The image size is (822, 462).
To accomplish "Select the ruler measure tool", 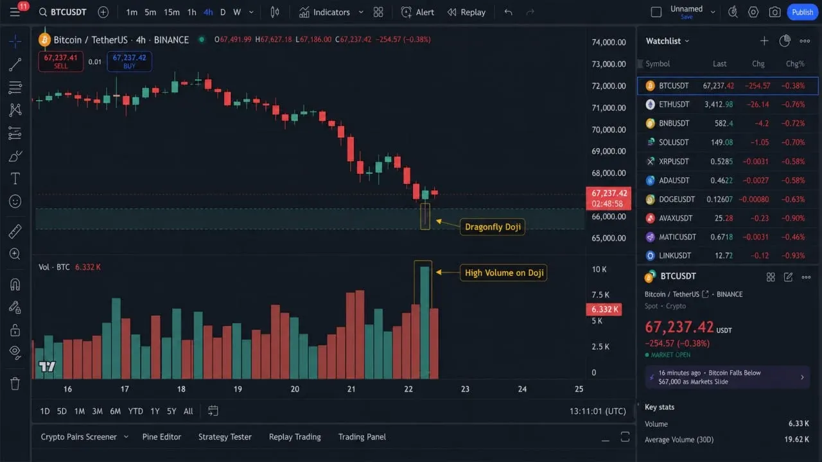I will pos(15,231).
